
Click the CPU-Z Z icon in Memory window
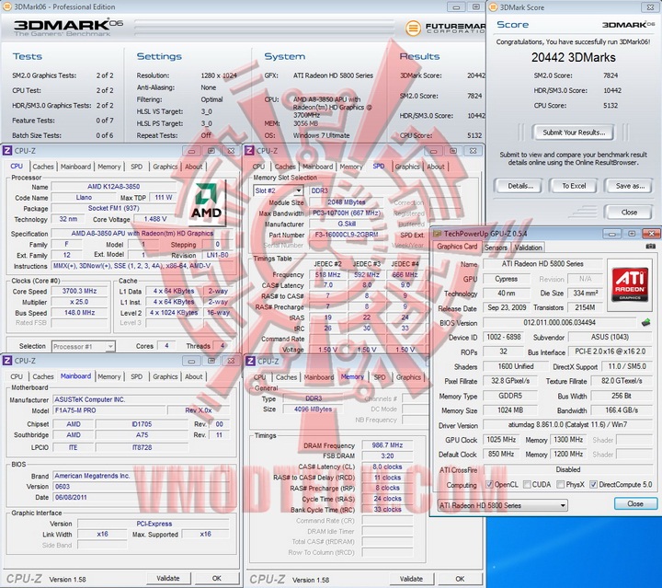click(251, 361)
